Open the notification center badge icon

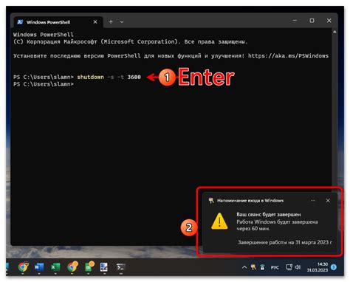[334, 267]
